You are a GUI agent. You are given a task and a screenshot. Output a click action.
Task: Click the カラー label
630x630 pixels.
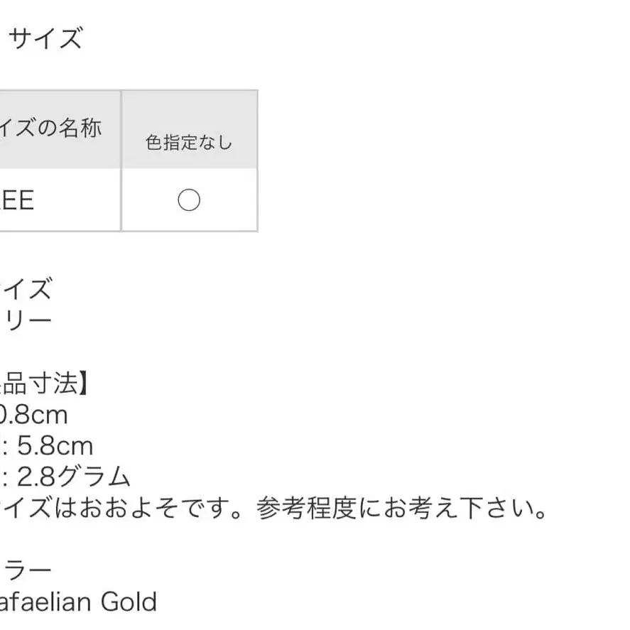[26, 570]
